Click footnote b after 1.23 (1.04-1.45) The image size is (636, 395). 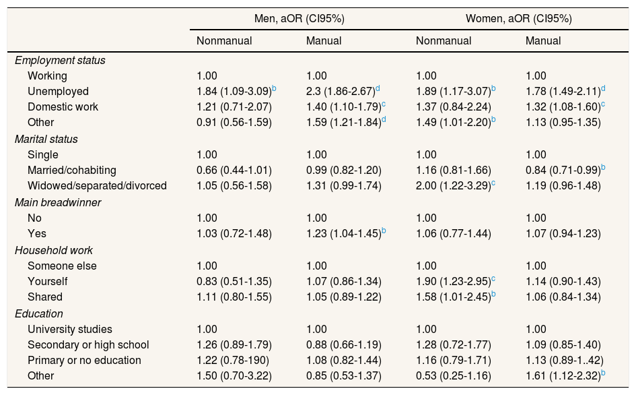pos(384,230)
